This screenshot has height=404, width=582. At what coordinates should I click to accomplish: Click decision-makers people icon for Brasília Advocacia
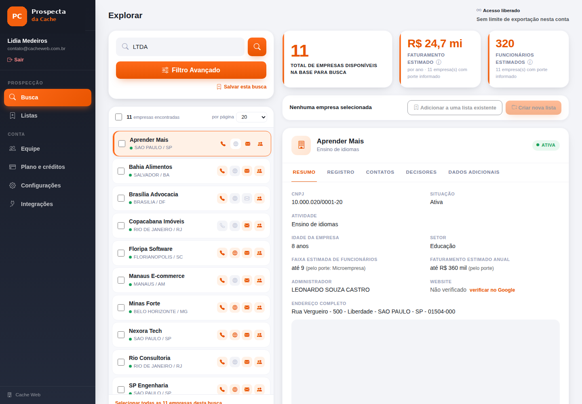coord(259,198)
